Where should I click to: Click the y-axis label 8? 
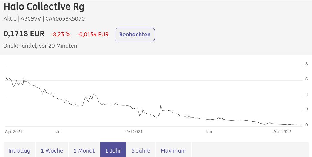tap(306, 64)
